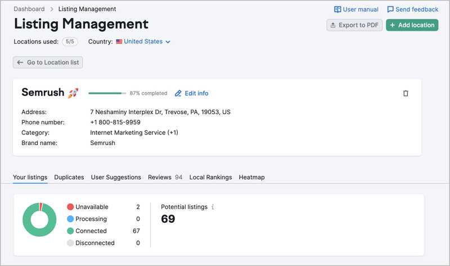Click the Disconnected count 0
Image resolution: width=450 pixels, height=266 pixels.
pos(138,243)
